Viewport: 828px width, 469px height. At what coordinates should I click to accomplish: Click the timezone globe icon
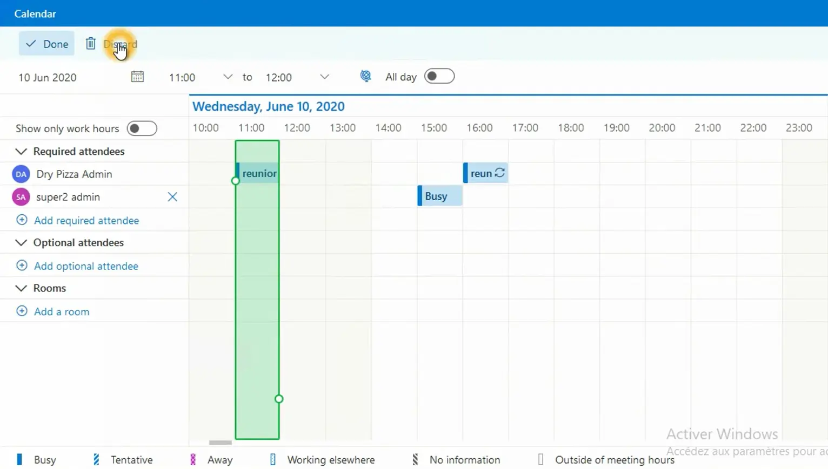click(366, 76)
